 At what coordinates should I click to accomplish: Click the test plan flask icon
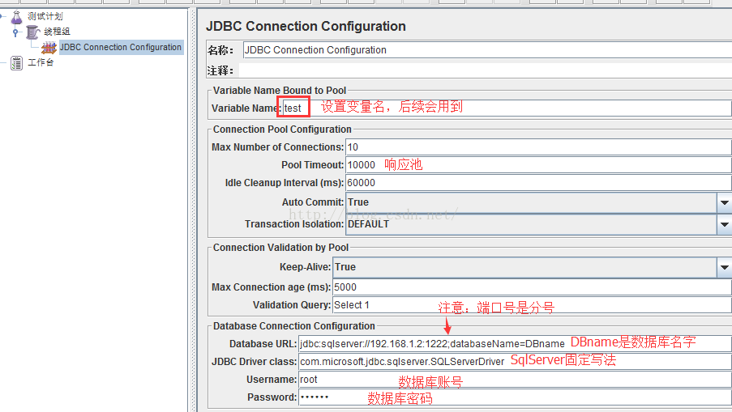coord(17,17)
